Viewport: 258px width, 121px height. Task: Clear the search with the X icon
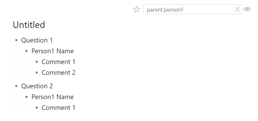[x=237, y=9]
